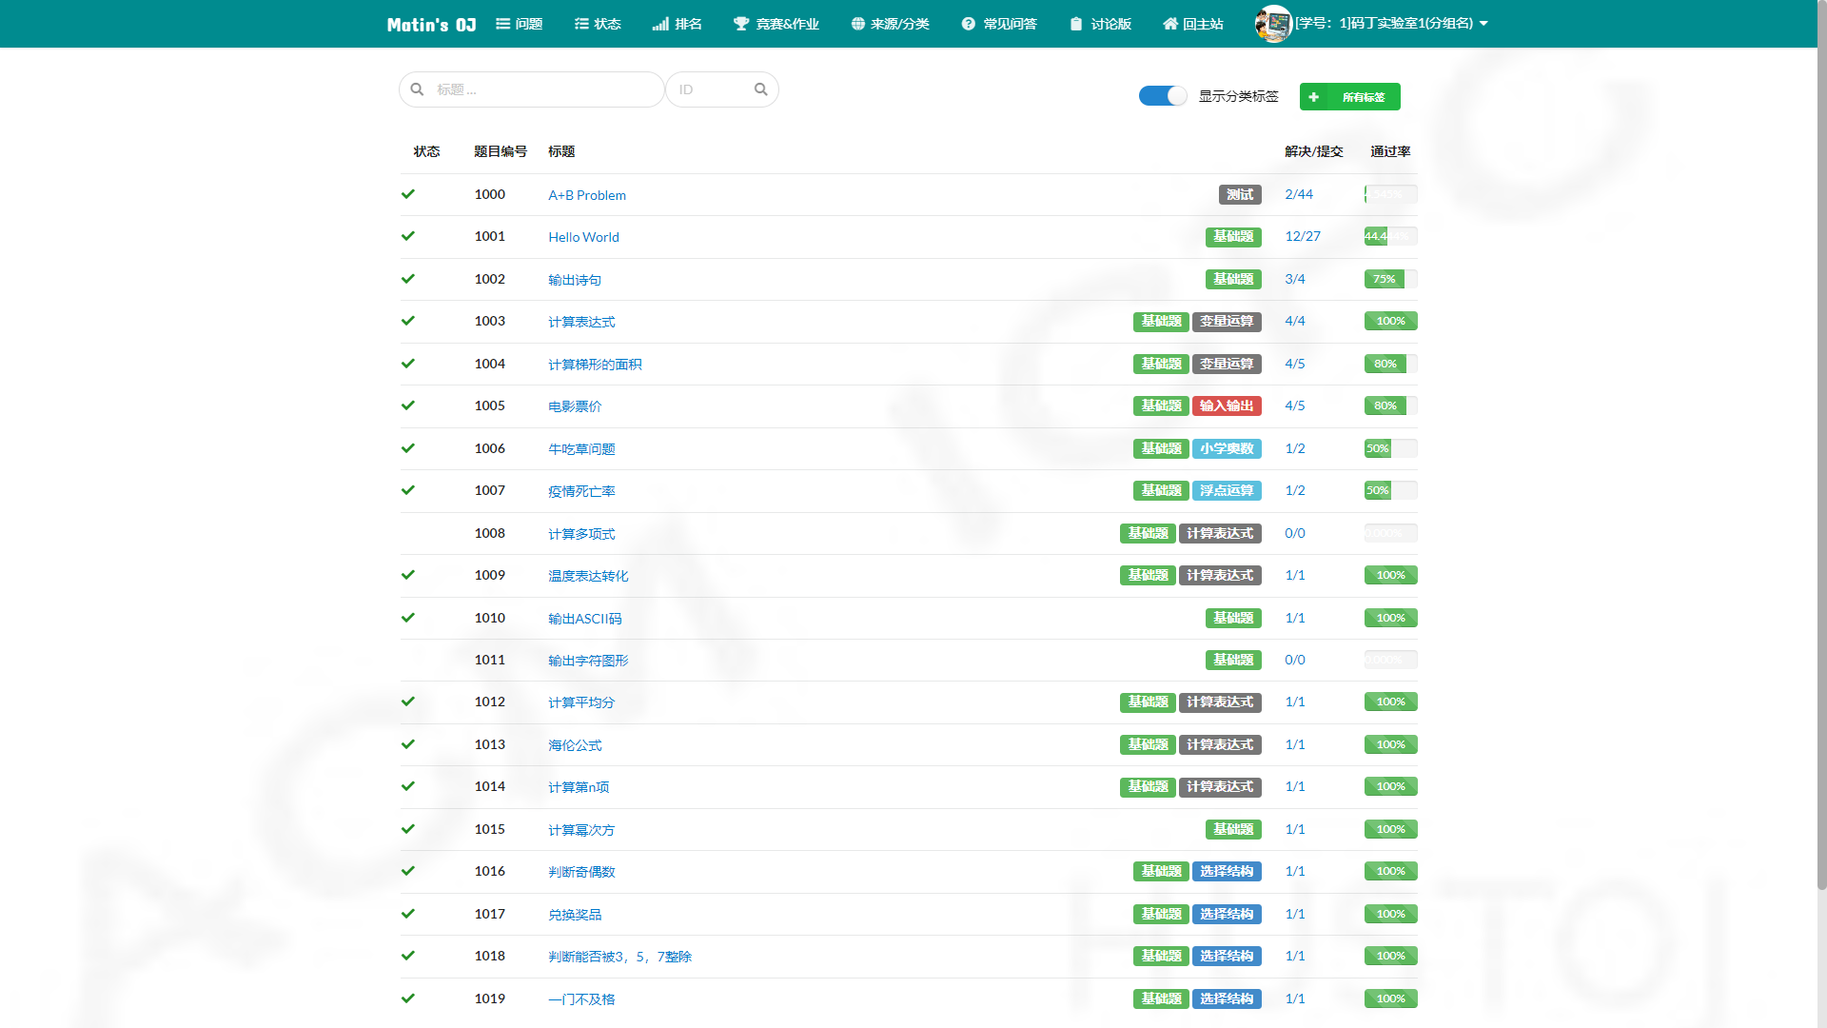Open problem 海伦公式
Viewport: 1827px width, 1028px height.
click(x=575, y=745)
